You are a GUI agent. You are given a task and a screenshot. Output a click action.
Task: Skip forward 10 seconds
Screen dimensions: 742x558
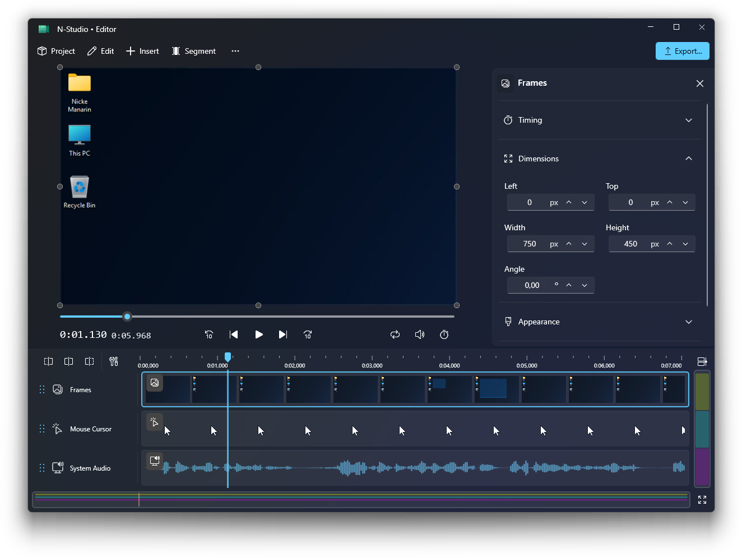pos(308,334)
